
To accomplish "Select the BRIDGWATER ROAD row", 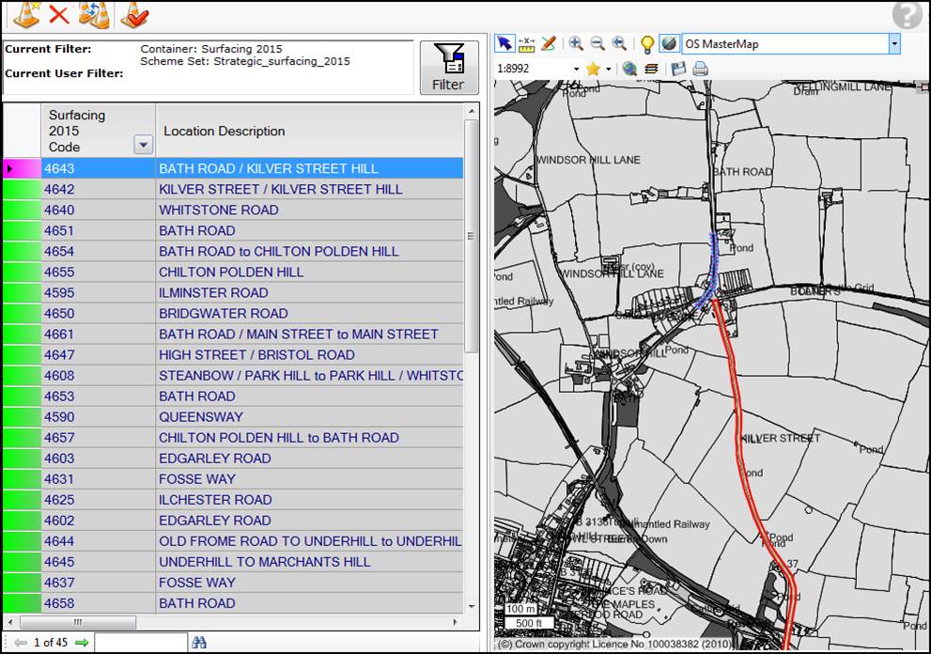I will tap(235, 313).
